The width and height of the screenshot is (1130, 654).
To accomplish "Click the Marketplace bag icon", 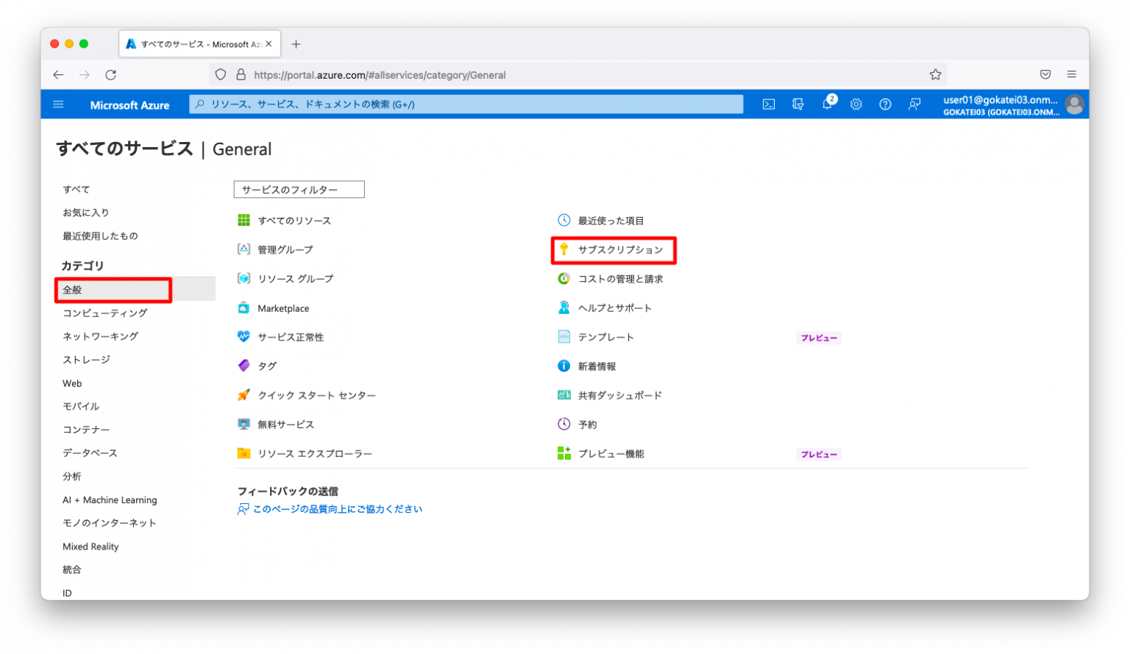I will tap(244, 308).
